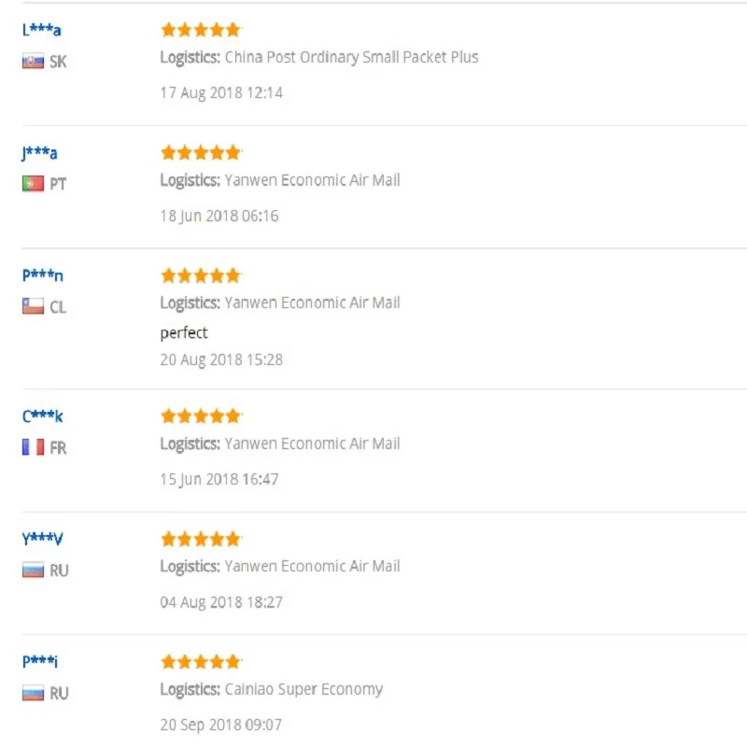Open reviewer L***a's profile

click(41, 30)
